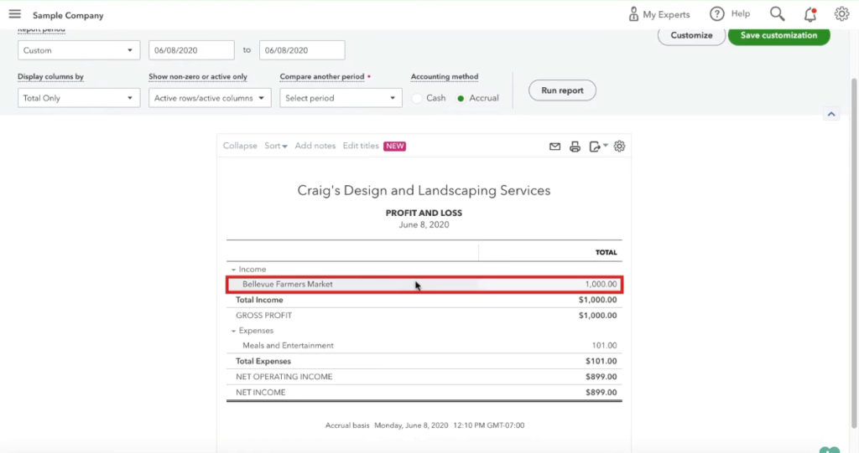Image resolution: width=859 pixels, height=453 pixels.
Task: Open the Sort menu
Action: point(275,146)
